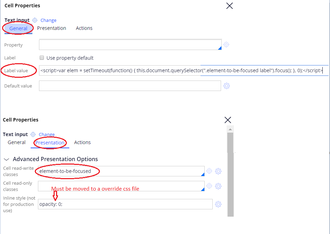
Task: Click the scrollbar thumb of the lower panel
Action: 230,142
